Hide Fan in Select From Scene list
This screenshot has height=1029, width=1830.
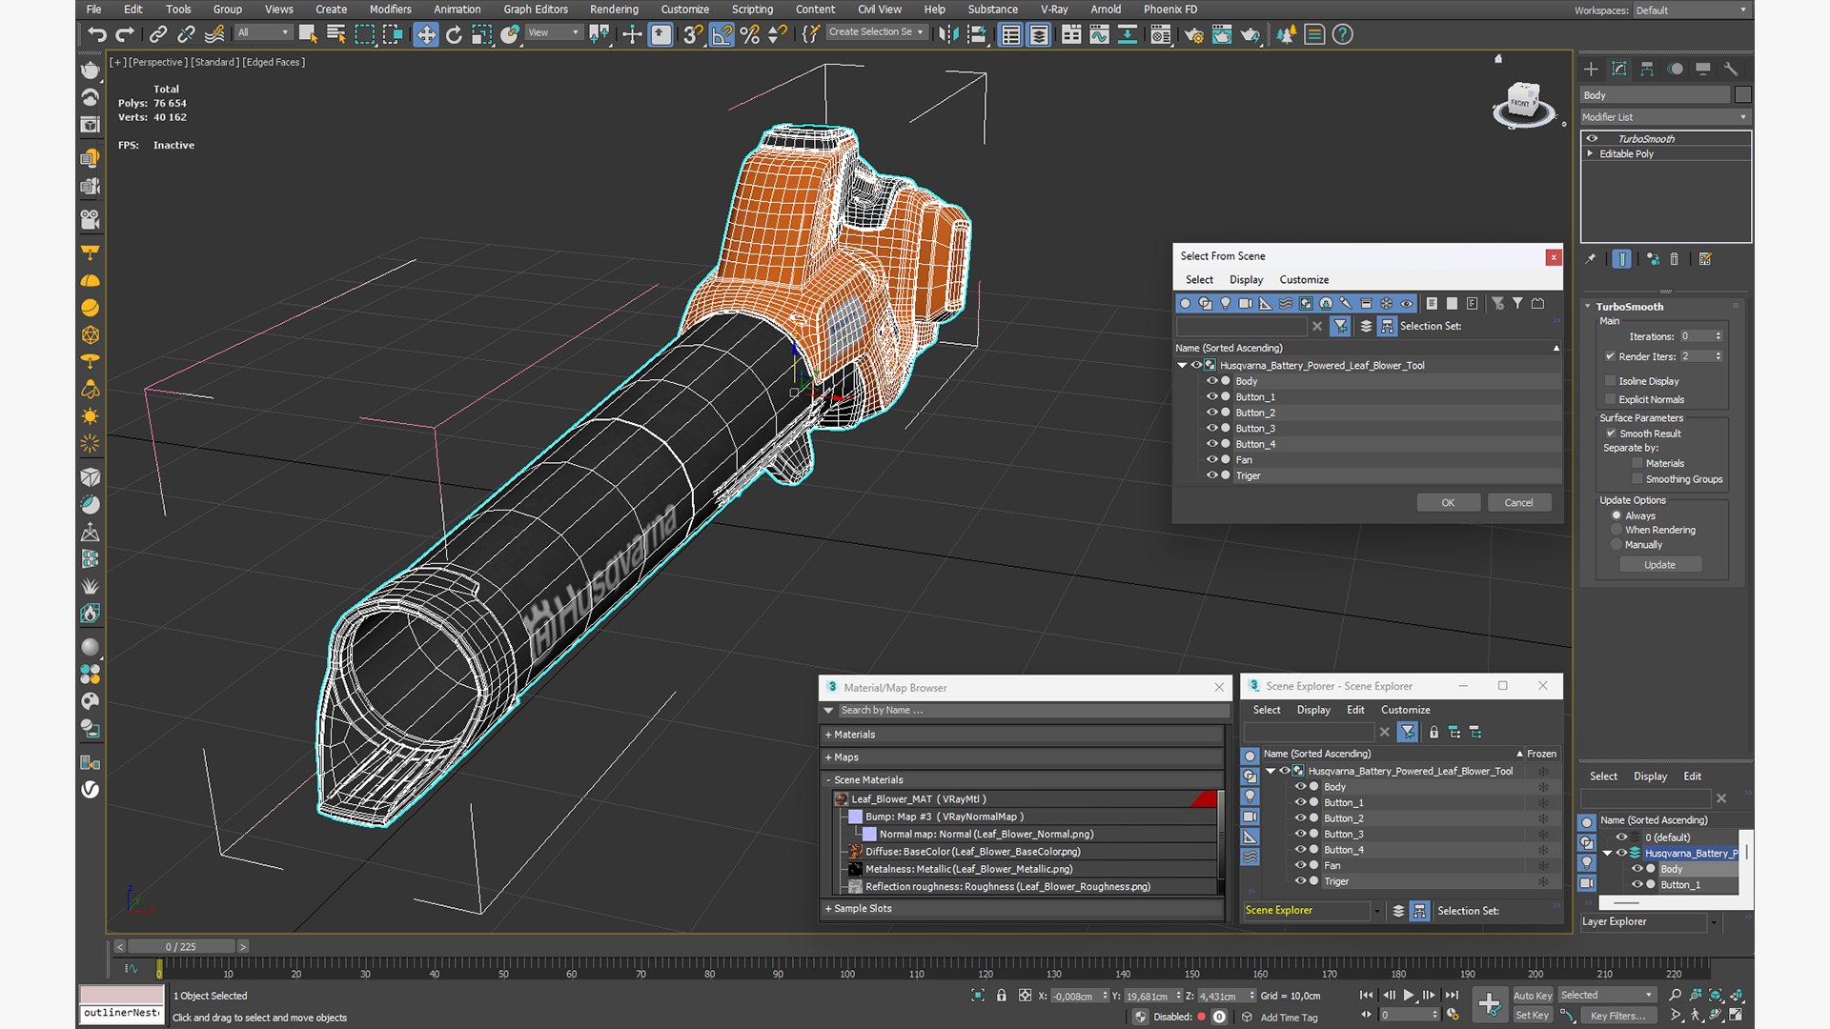pos(1211,460)
